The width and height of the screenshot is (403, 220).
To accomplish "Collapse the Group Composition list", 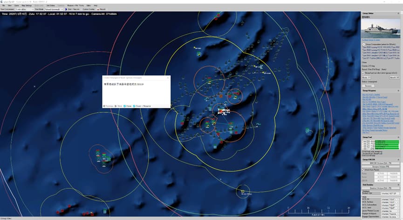I will (x=364, y=44).
